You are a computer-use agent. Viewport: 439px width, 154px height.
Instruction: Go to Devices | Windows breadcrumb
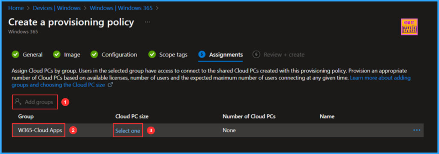point(57,8)
